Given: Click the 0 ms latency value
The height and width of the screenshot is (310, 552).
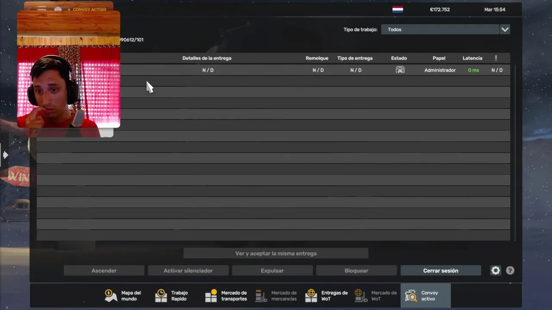Looking at the screenshot, I should tap(474, 70).
